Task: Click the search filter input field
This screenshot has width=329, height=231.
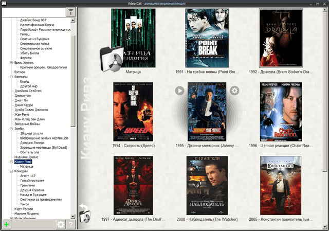Action: [x=33, y=12]
